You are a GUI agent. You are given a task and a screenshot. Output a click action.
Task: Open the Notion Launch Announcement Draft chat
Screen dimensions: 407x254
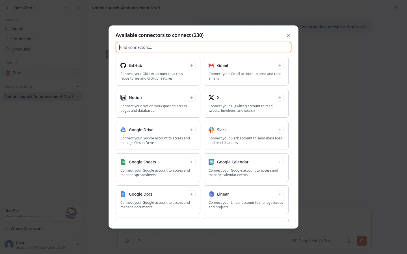click(42, 97)
